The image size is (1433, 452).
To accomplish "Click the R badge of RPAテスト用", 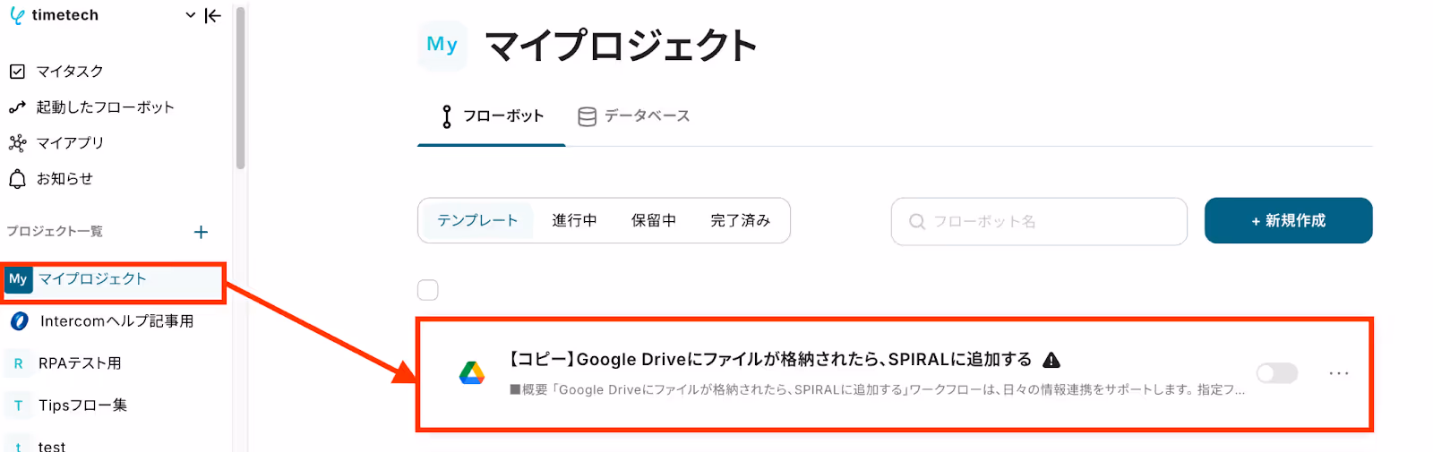I will (x=18, y=363).
